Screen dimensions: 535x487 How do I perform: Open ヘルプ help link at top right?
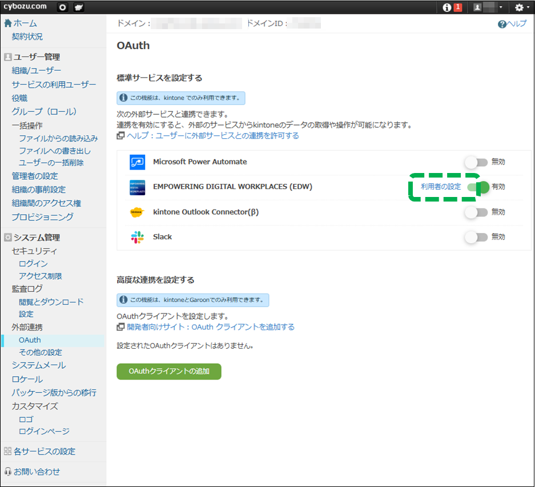click(516, 23)
